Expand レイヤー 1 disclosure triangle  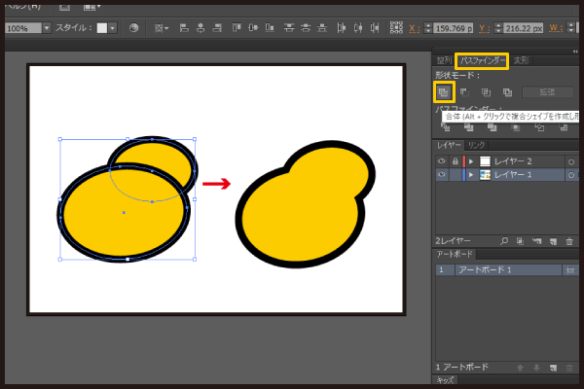471,175
